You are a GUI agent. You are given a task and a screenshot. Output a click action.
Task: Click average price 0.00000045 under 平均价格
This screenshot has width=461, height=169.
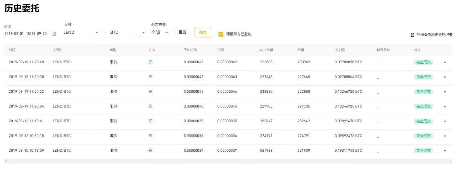pos(193,106)
